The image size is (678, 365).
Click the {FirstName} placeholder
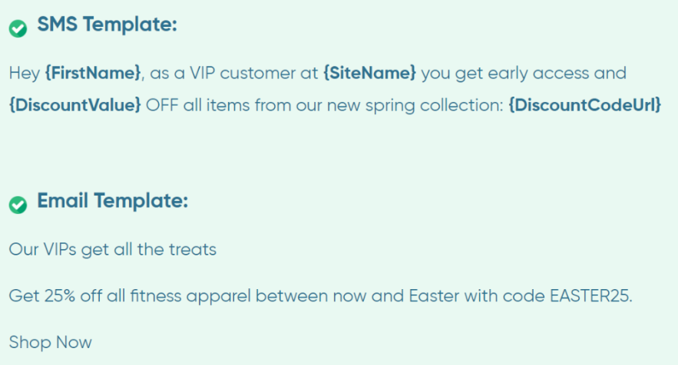(93, 73)
